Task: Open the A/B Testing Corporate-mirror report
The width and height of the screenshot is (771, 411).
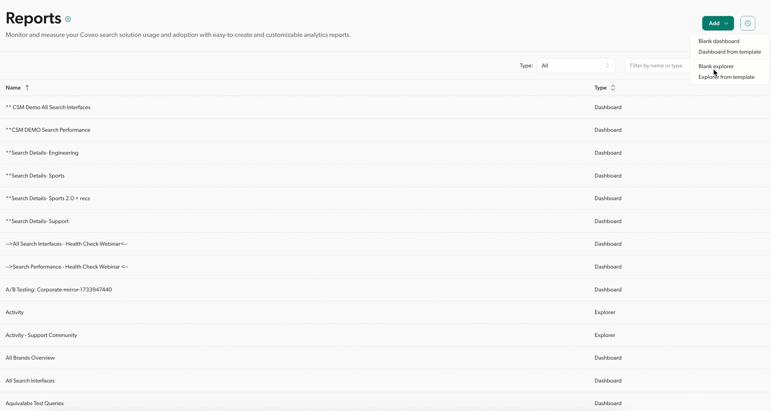Action: click(58, 289)
